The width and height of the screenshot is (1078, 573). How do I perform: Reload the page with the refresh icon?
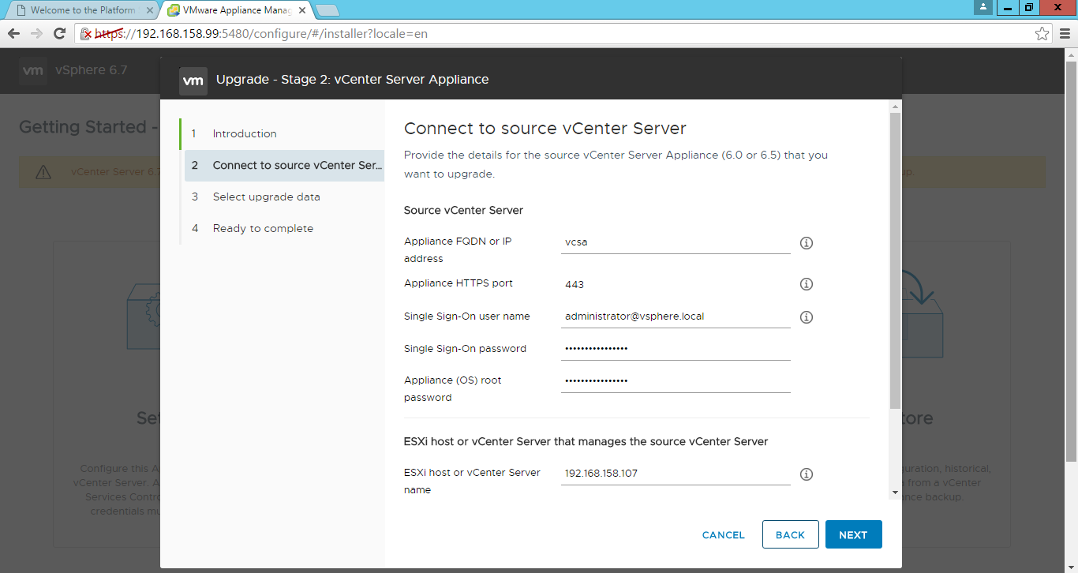tap(59, 33)
